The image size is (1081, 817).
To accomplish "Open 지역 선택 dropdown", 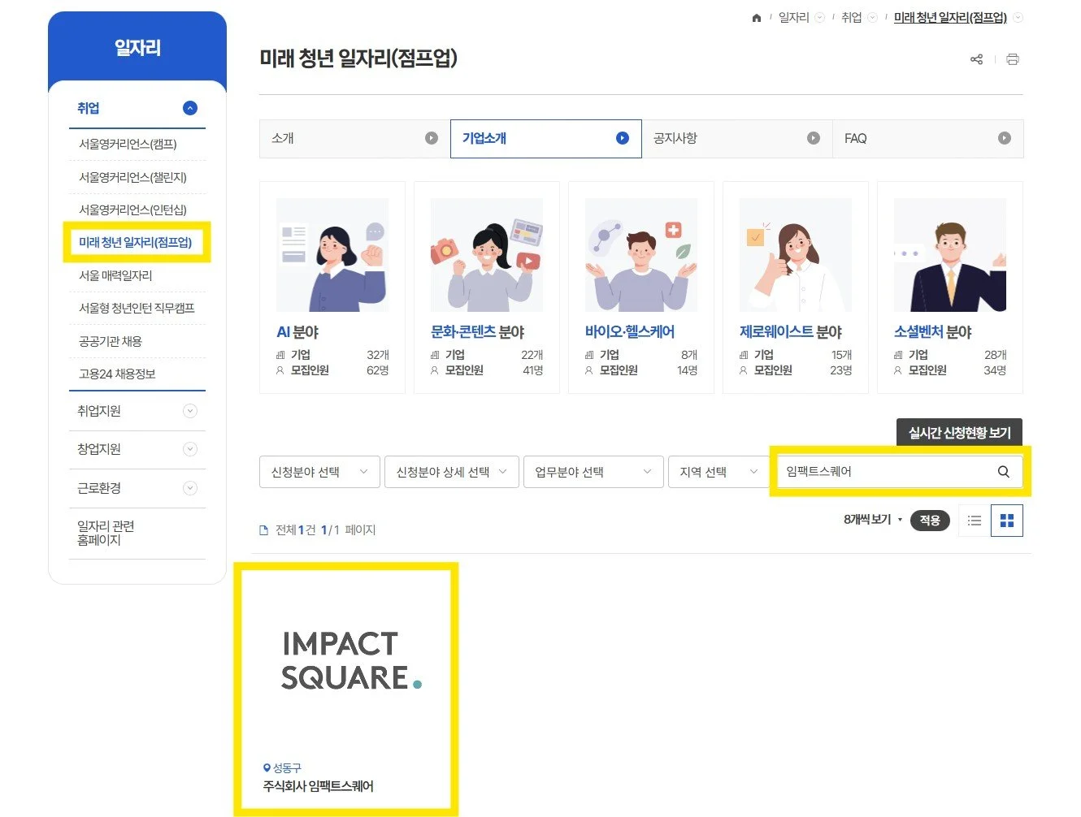I will click(x=718, y=472).
